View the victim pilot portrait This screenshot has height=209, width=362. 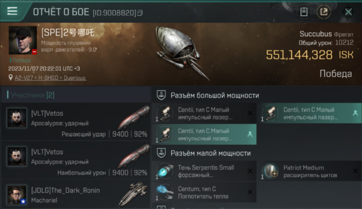(23, 40)
